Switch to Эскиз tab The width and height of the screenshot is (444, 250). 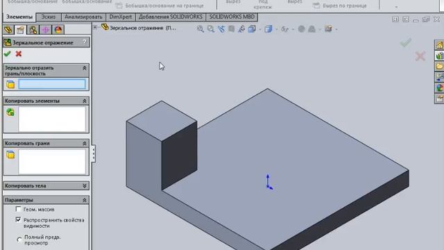(49, 17)
